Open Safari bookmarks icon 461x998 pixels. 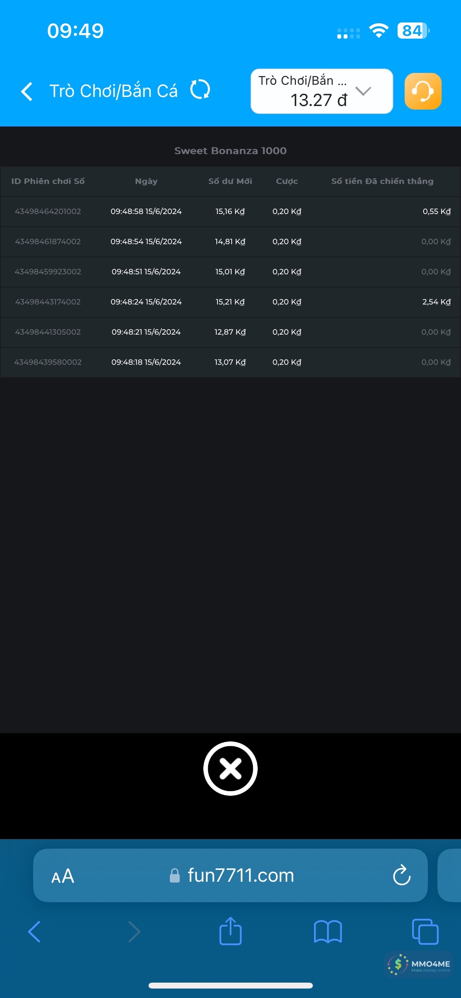click(x=328, y=932)
